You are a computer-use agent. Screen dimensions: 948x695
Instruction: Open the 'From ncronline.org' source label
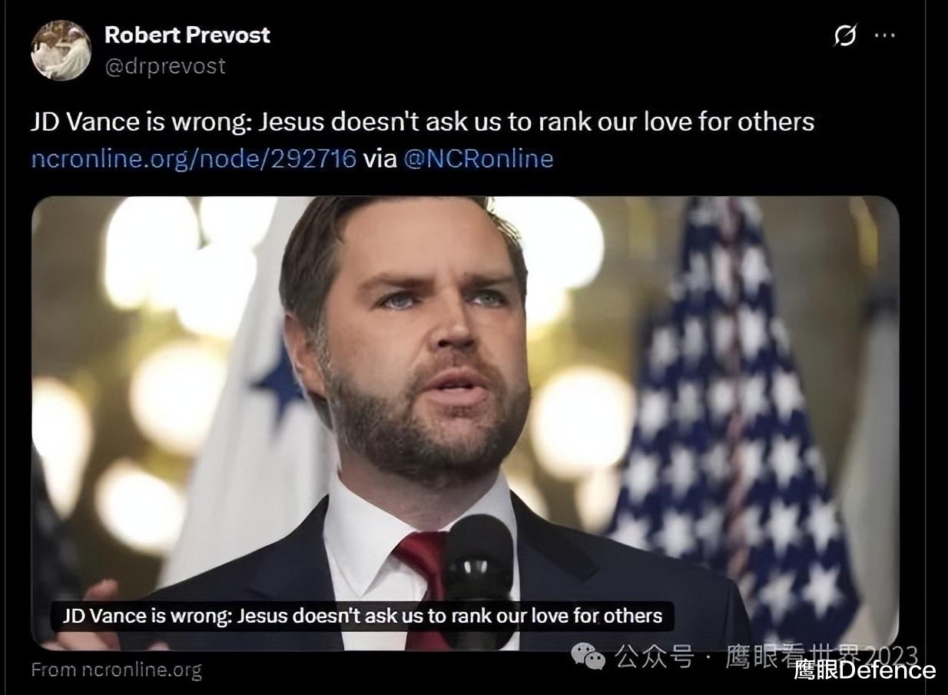click(116, 670)
